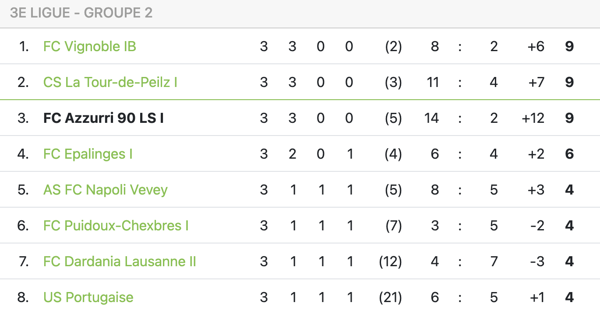Click the 11 goals scored by La Tour-de-Peilz
The image size is (600, 313).
click(x=433, y=82)
